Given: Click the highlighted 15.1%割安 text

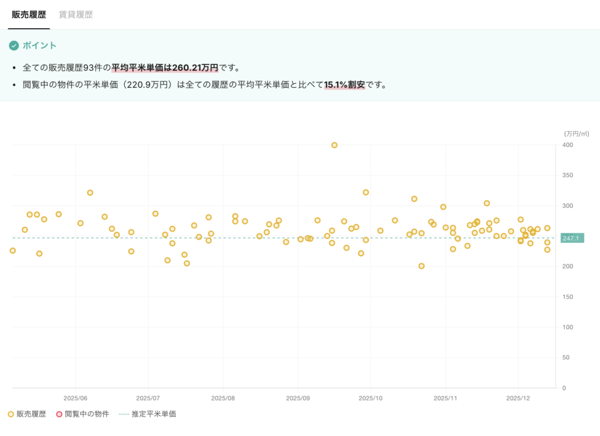Looking at the screenshot, I should [x=345, y=85].
